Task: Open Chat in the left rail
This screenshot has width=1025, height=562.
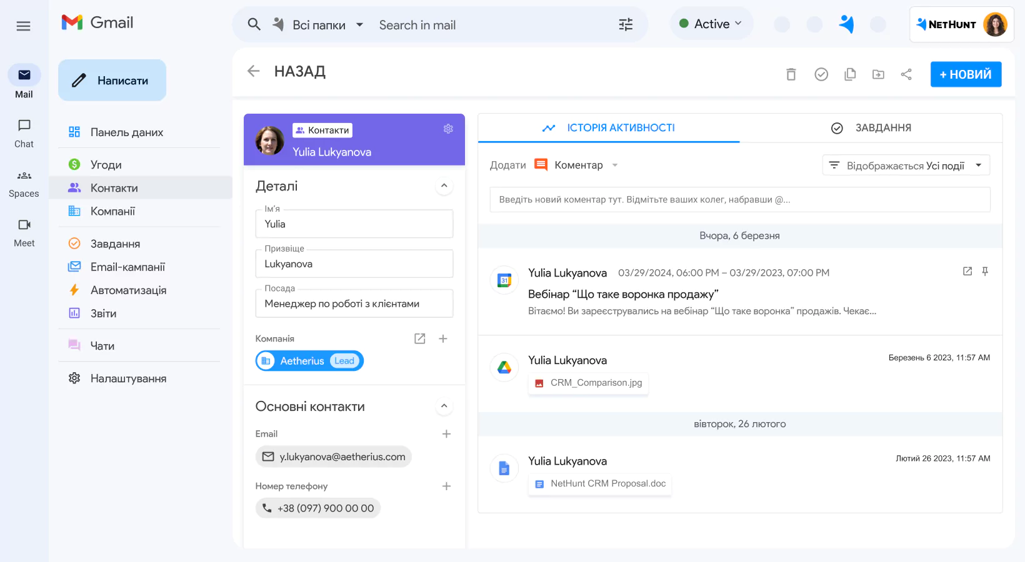Action: coord(24,134)
